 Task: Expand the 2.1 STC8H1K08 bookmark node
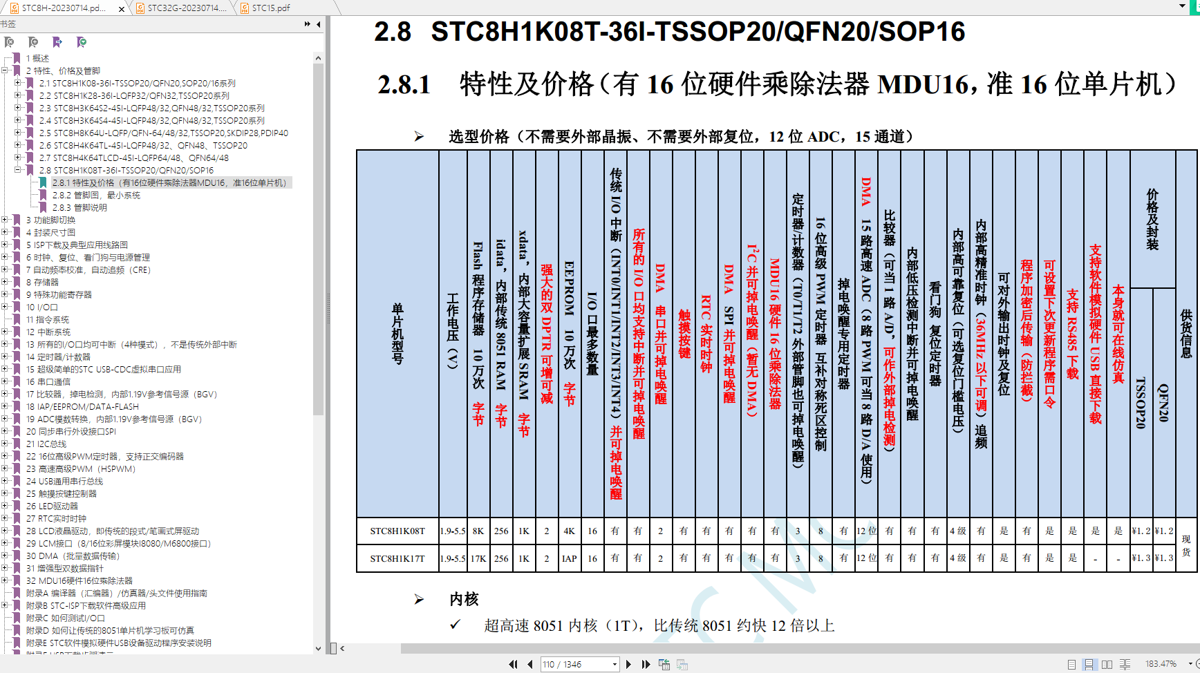pos(18,83)
